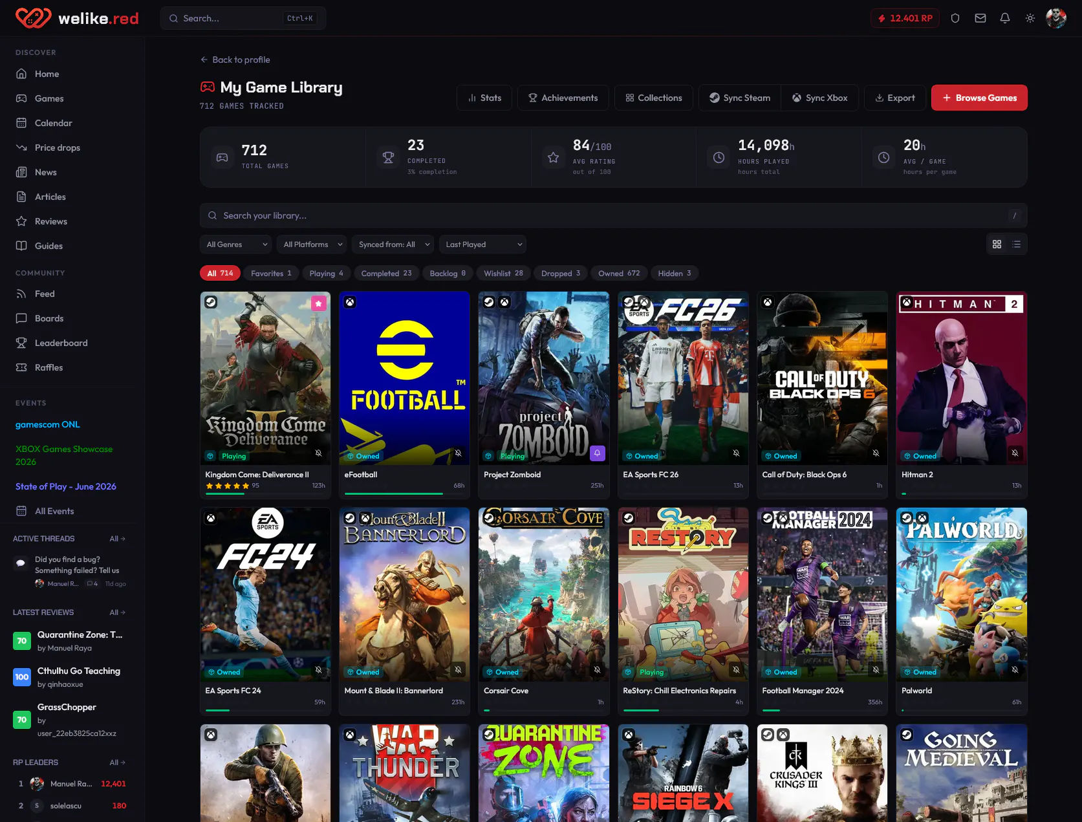Open the Last Played sort dropdown

tap(482, 244)
